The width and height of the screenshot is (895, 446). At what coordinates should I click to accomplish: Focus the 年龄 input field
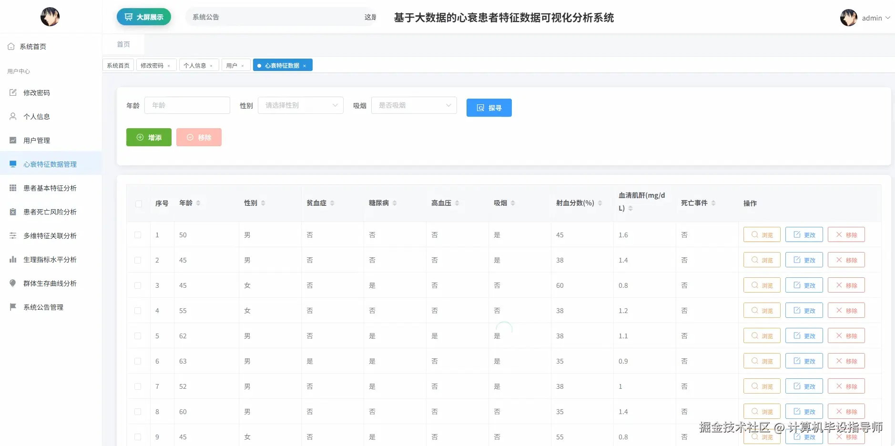tap(187, 105)
